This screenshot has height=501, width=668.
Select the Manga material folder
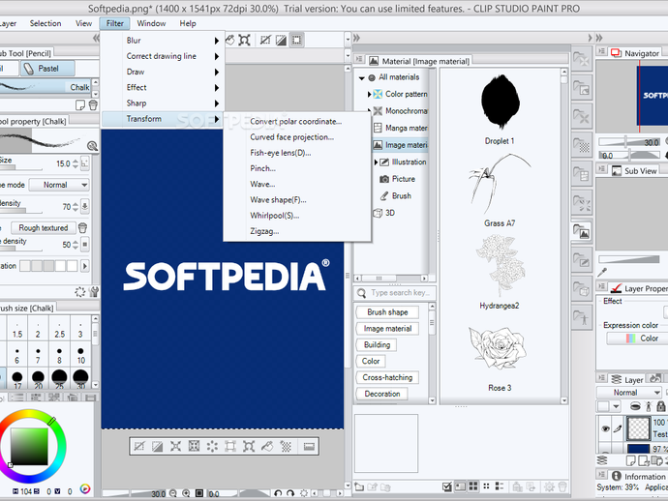point(401,128)
